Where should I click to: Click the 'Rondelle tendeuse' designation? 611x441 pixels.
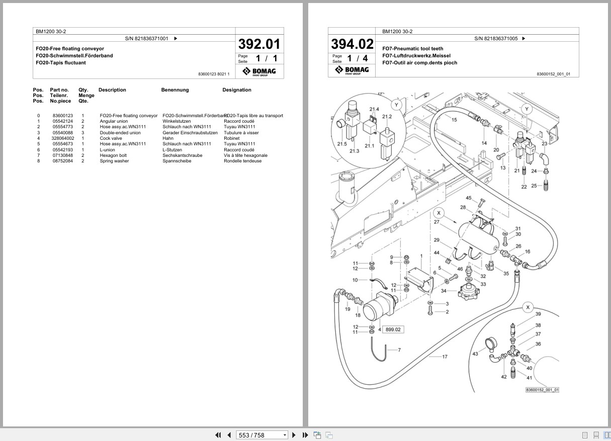(x=242, y=161)
